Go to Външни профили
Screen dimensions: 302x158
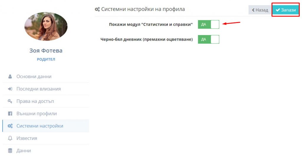coord(46,113)
